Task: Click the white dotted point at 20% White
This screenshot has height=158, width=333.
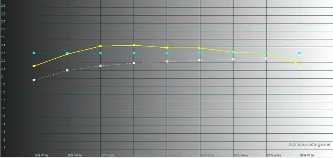Action: tap(67, 70)
